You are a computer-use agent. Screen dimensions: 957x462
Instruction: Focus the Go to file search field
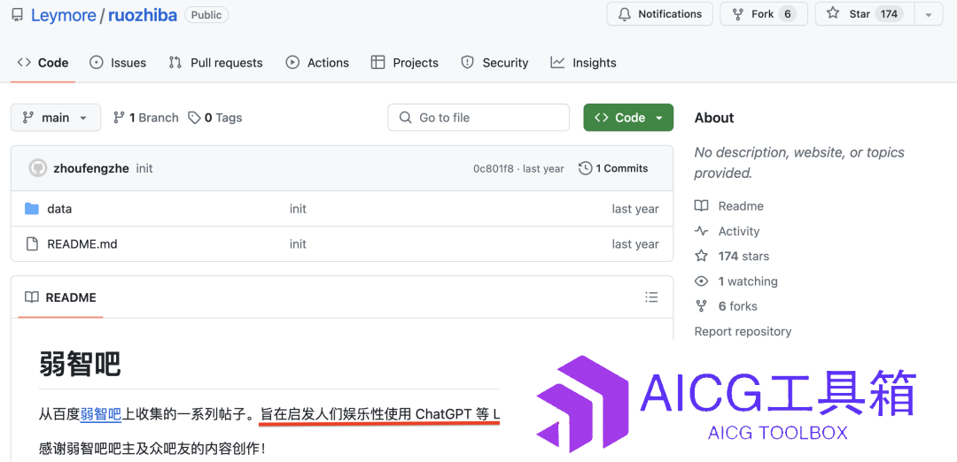point(478,118)
